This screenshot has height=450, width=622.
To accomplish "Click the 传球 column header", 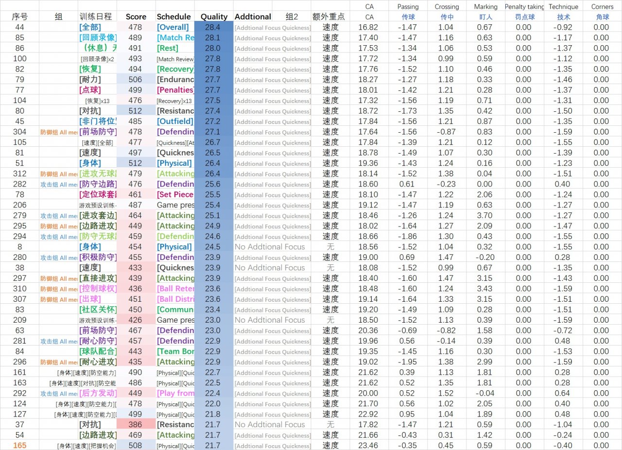I will pyautogui.click(x=408, y=17).
